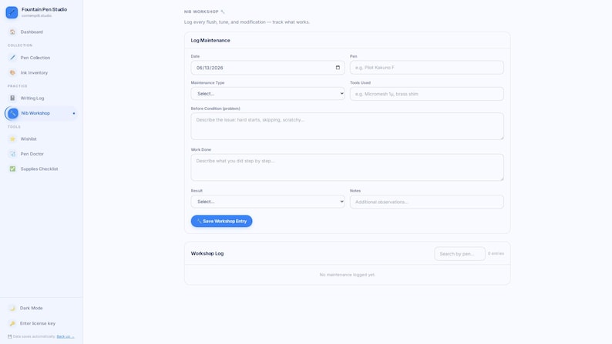Screen dimensions: 612x344
Task: Follow the Back up link
Action: [x=66, y=336]
